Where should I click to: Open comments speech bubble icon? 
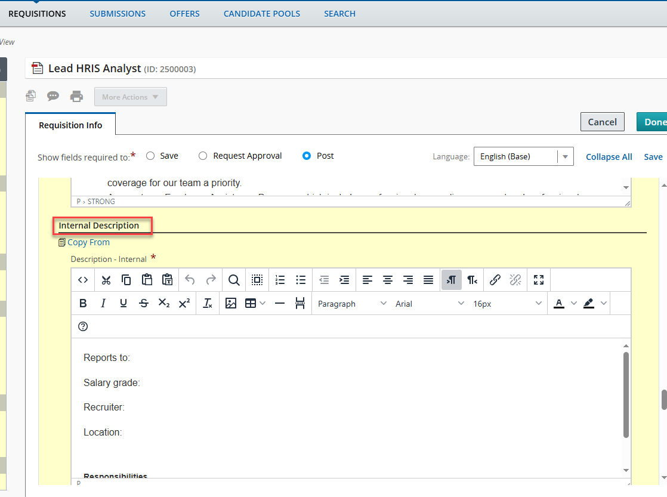click(53, 96)
